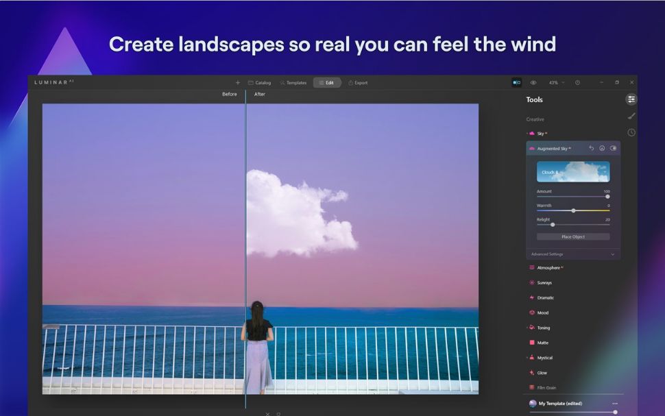The height and width of the screenshot is (416, 665).
Task: Open the Mood tool
Action: (x=542, y=313)
